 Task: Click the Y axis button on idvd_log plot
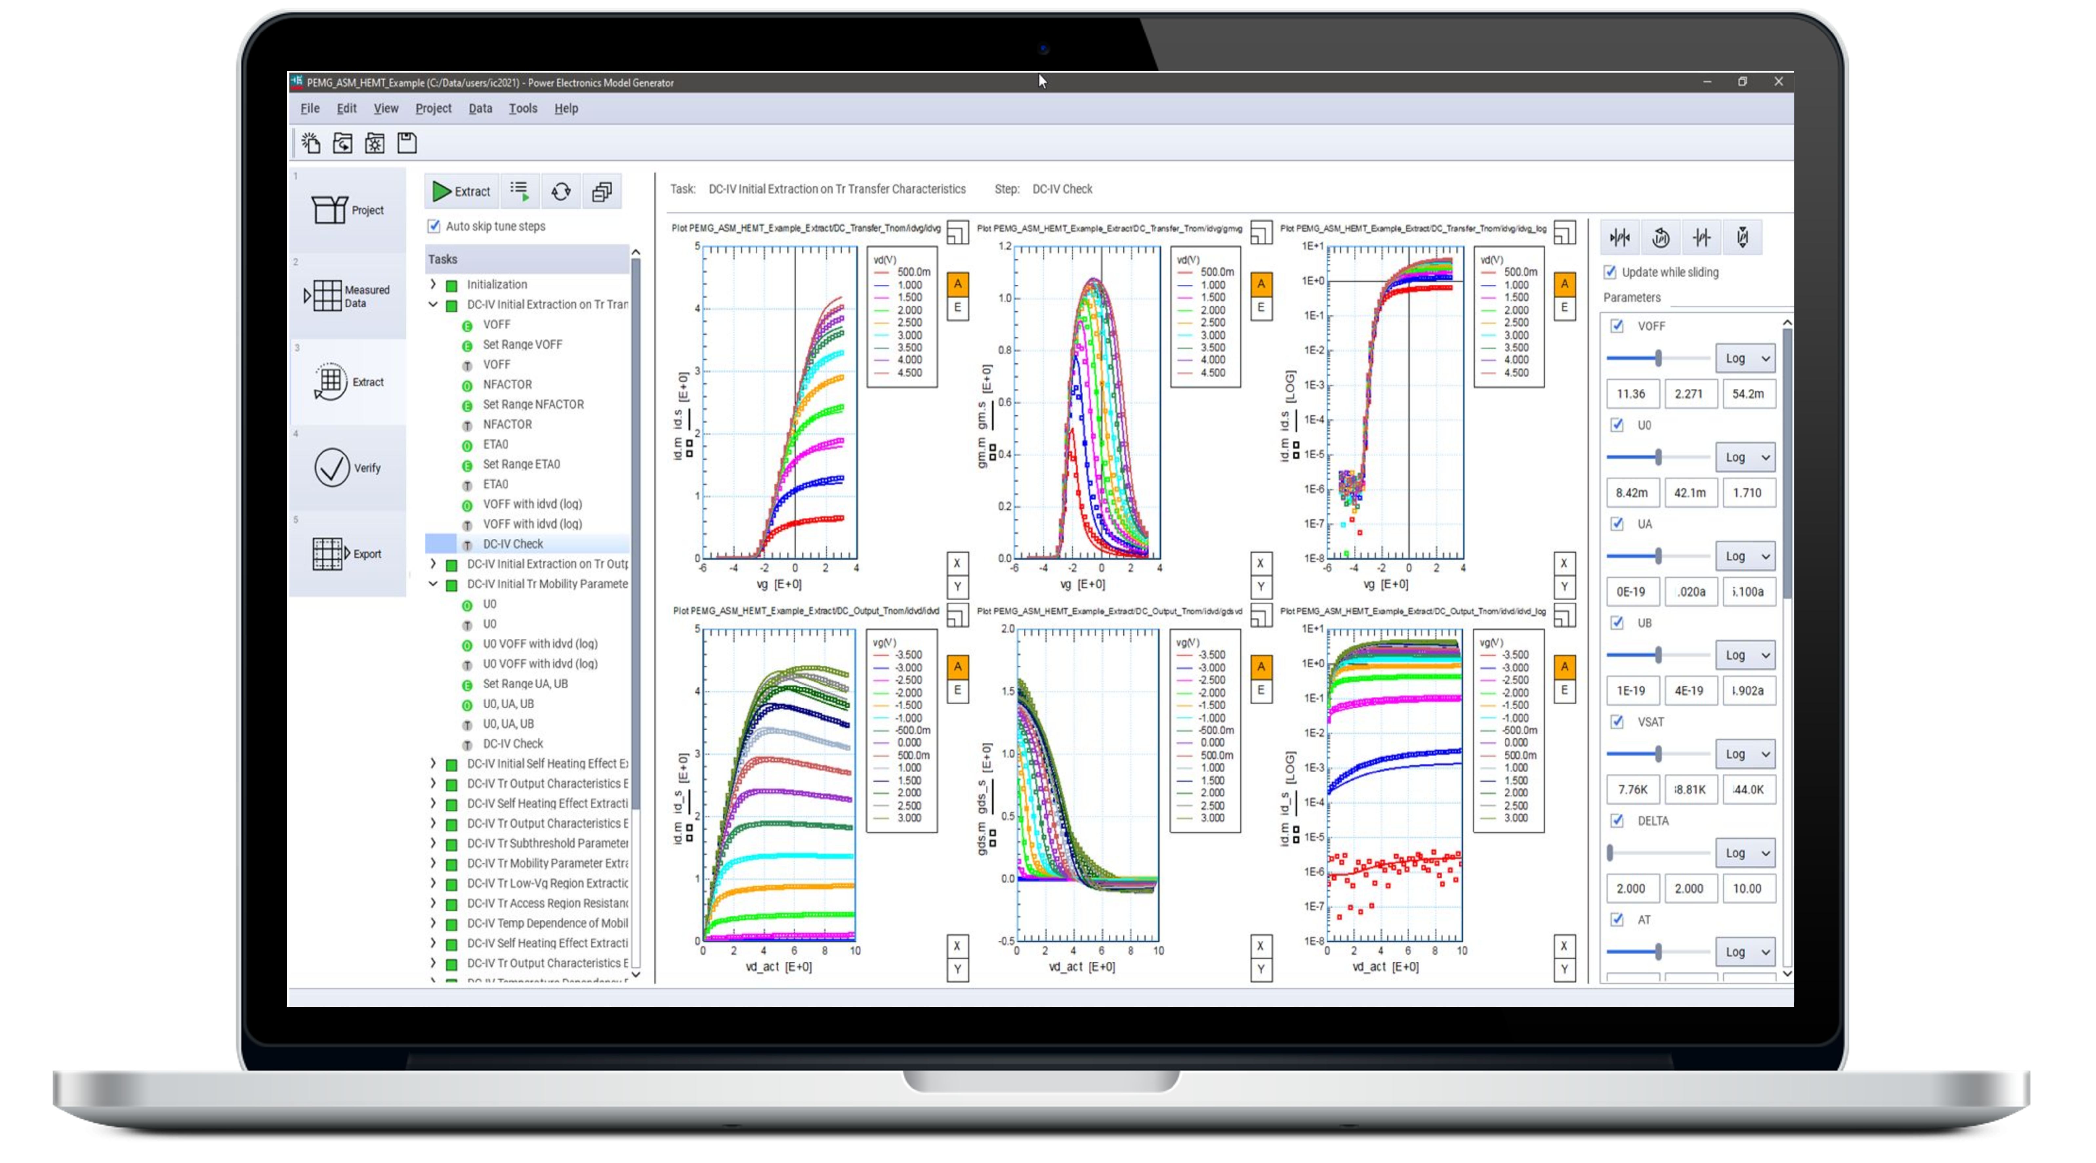[1564, 969]
